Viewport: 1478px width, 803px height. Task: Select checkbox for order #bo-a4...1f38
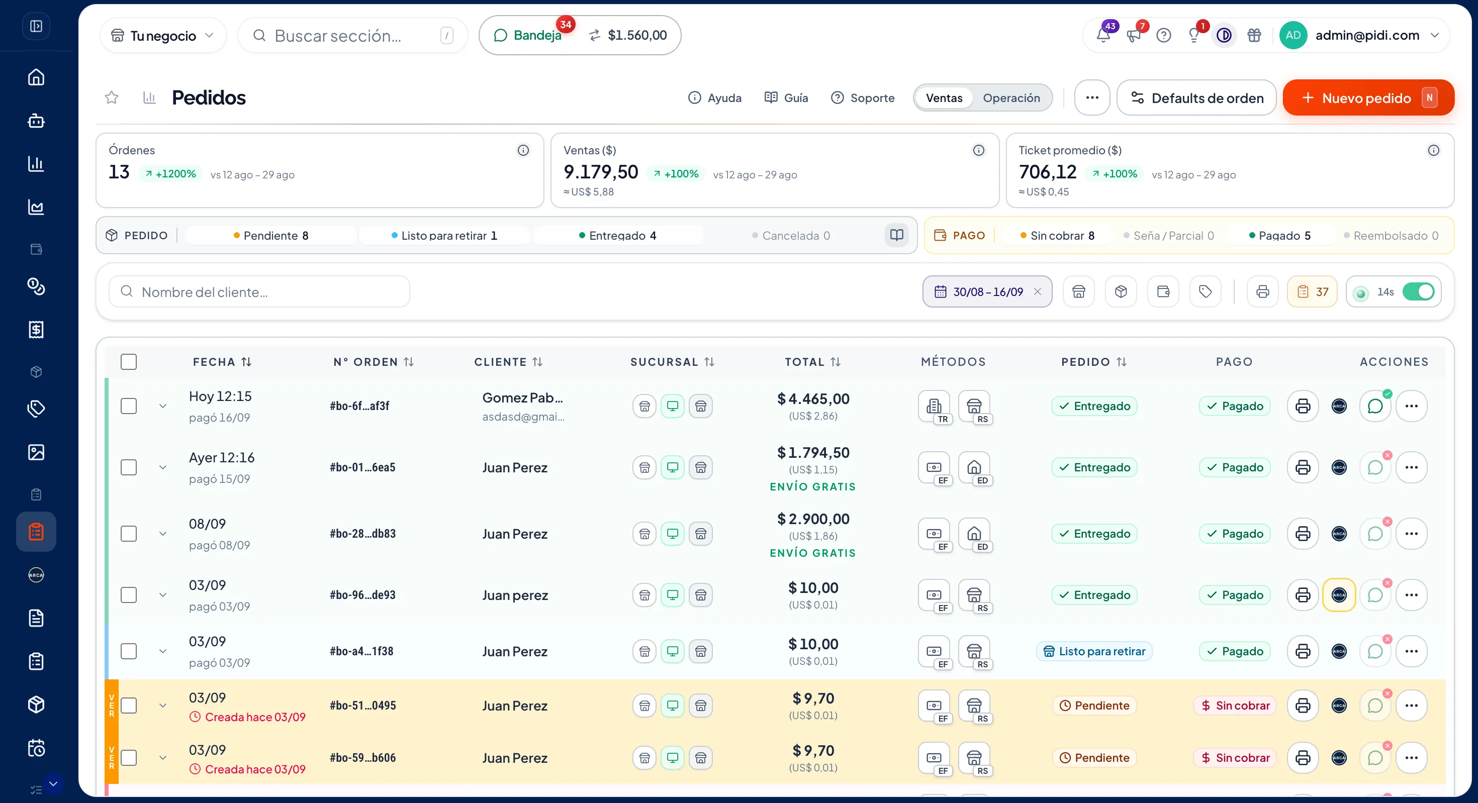tap(129, 651)
